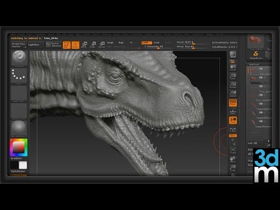Image resolution: width=280 pixels, height=210 pixels.
Task: Select the SimpleBrush tool icon
Action: click(256, 55)
